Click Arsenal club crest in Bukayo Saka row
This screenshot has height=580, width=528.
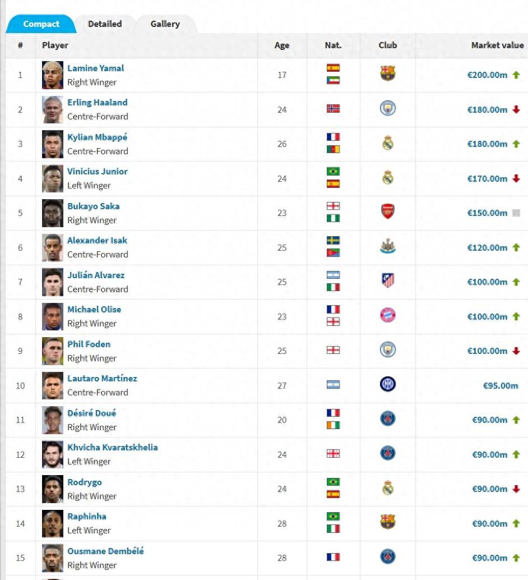387,213
